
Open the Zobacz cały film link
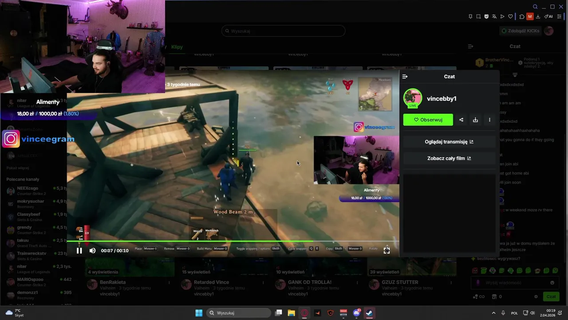(449, 158)
